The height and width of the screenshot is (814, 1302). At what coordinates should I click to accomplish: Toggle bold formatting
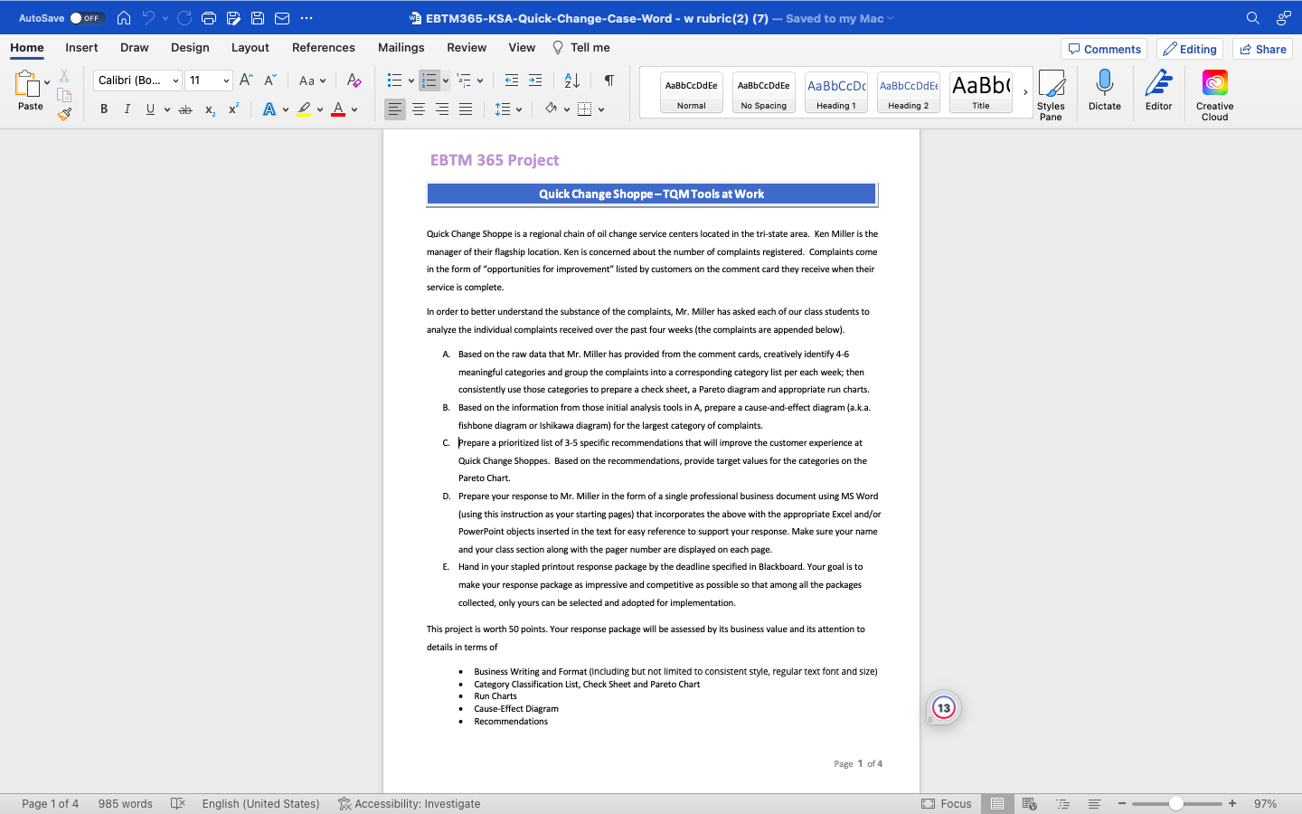tap(104, 109)
